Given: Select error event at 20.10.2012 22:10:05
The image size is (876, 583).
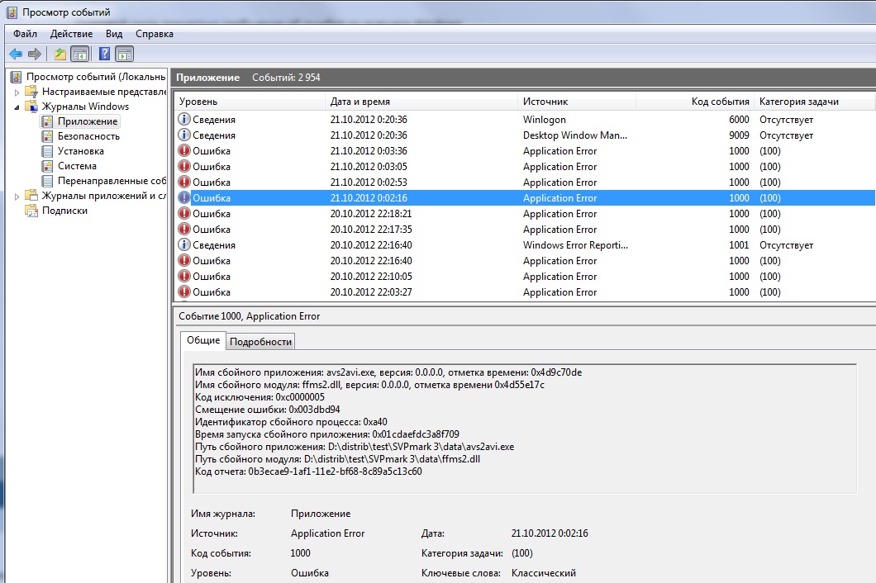Looking at the screenshot, I should click(x=525, y=276).
